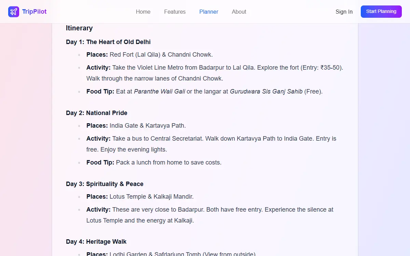Open the TripPilot brand name link

pos(35,12)
